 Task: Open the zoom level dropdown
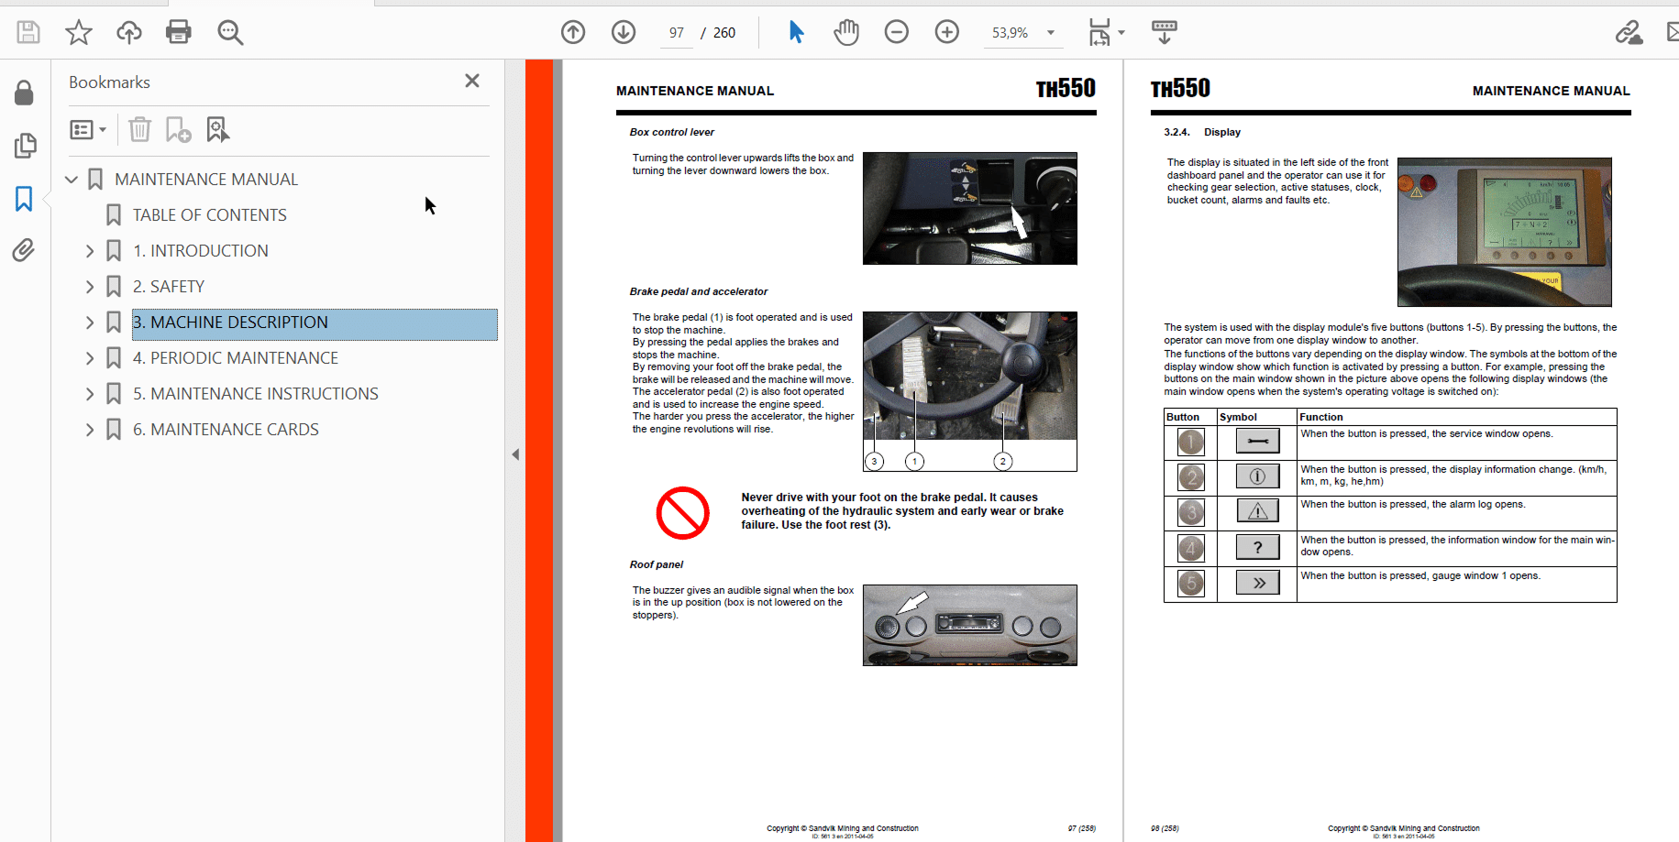(x=1051, y=33)
